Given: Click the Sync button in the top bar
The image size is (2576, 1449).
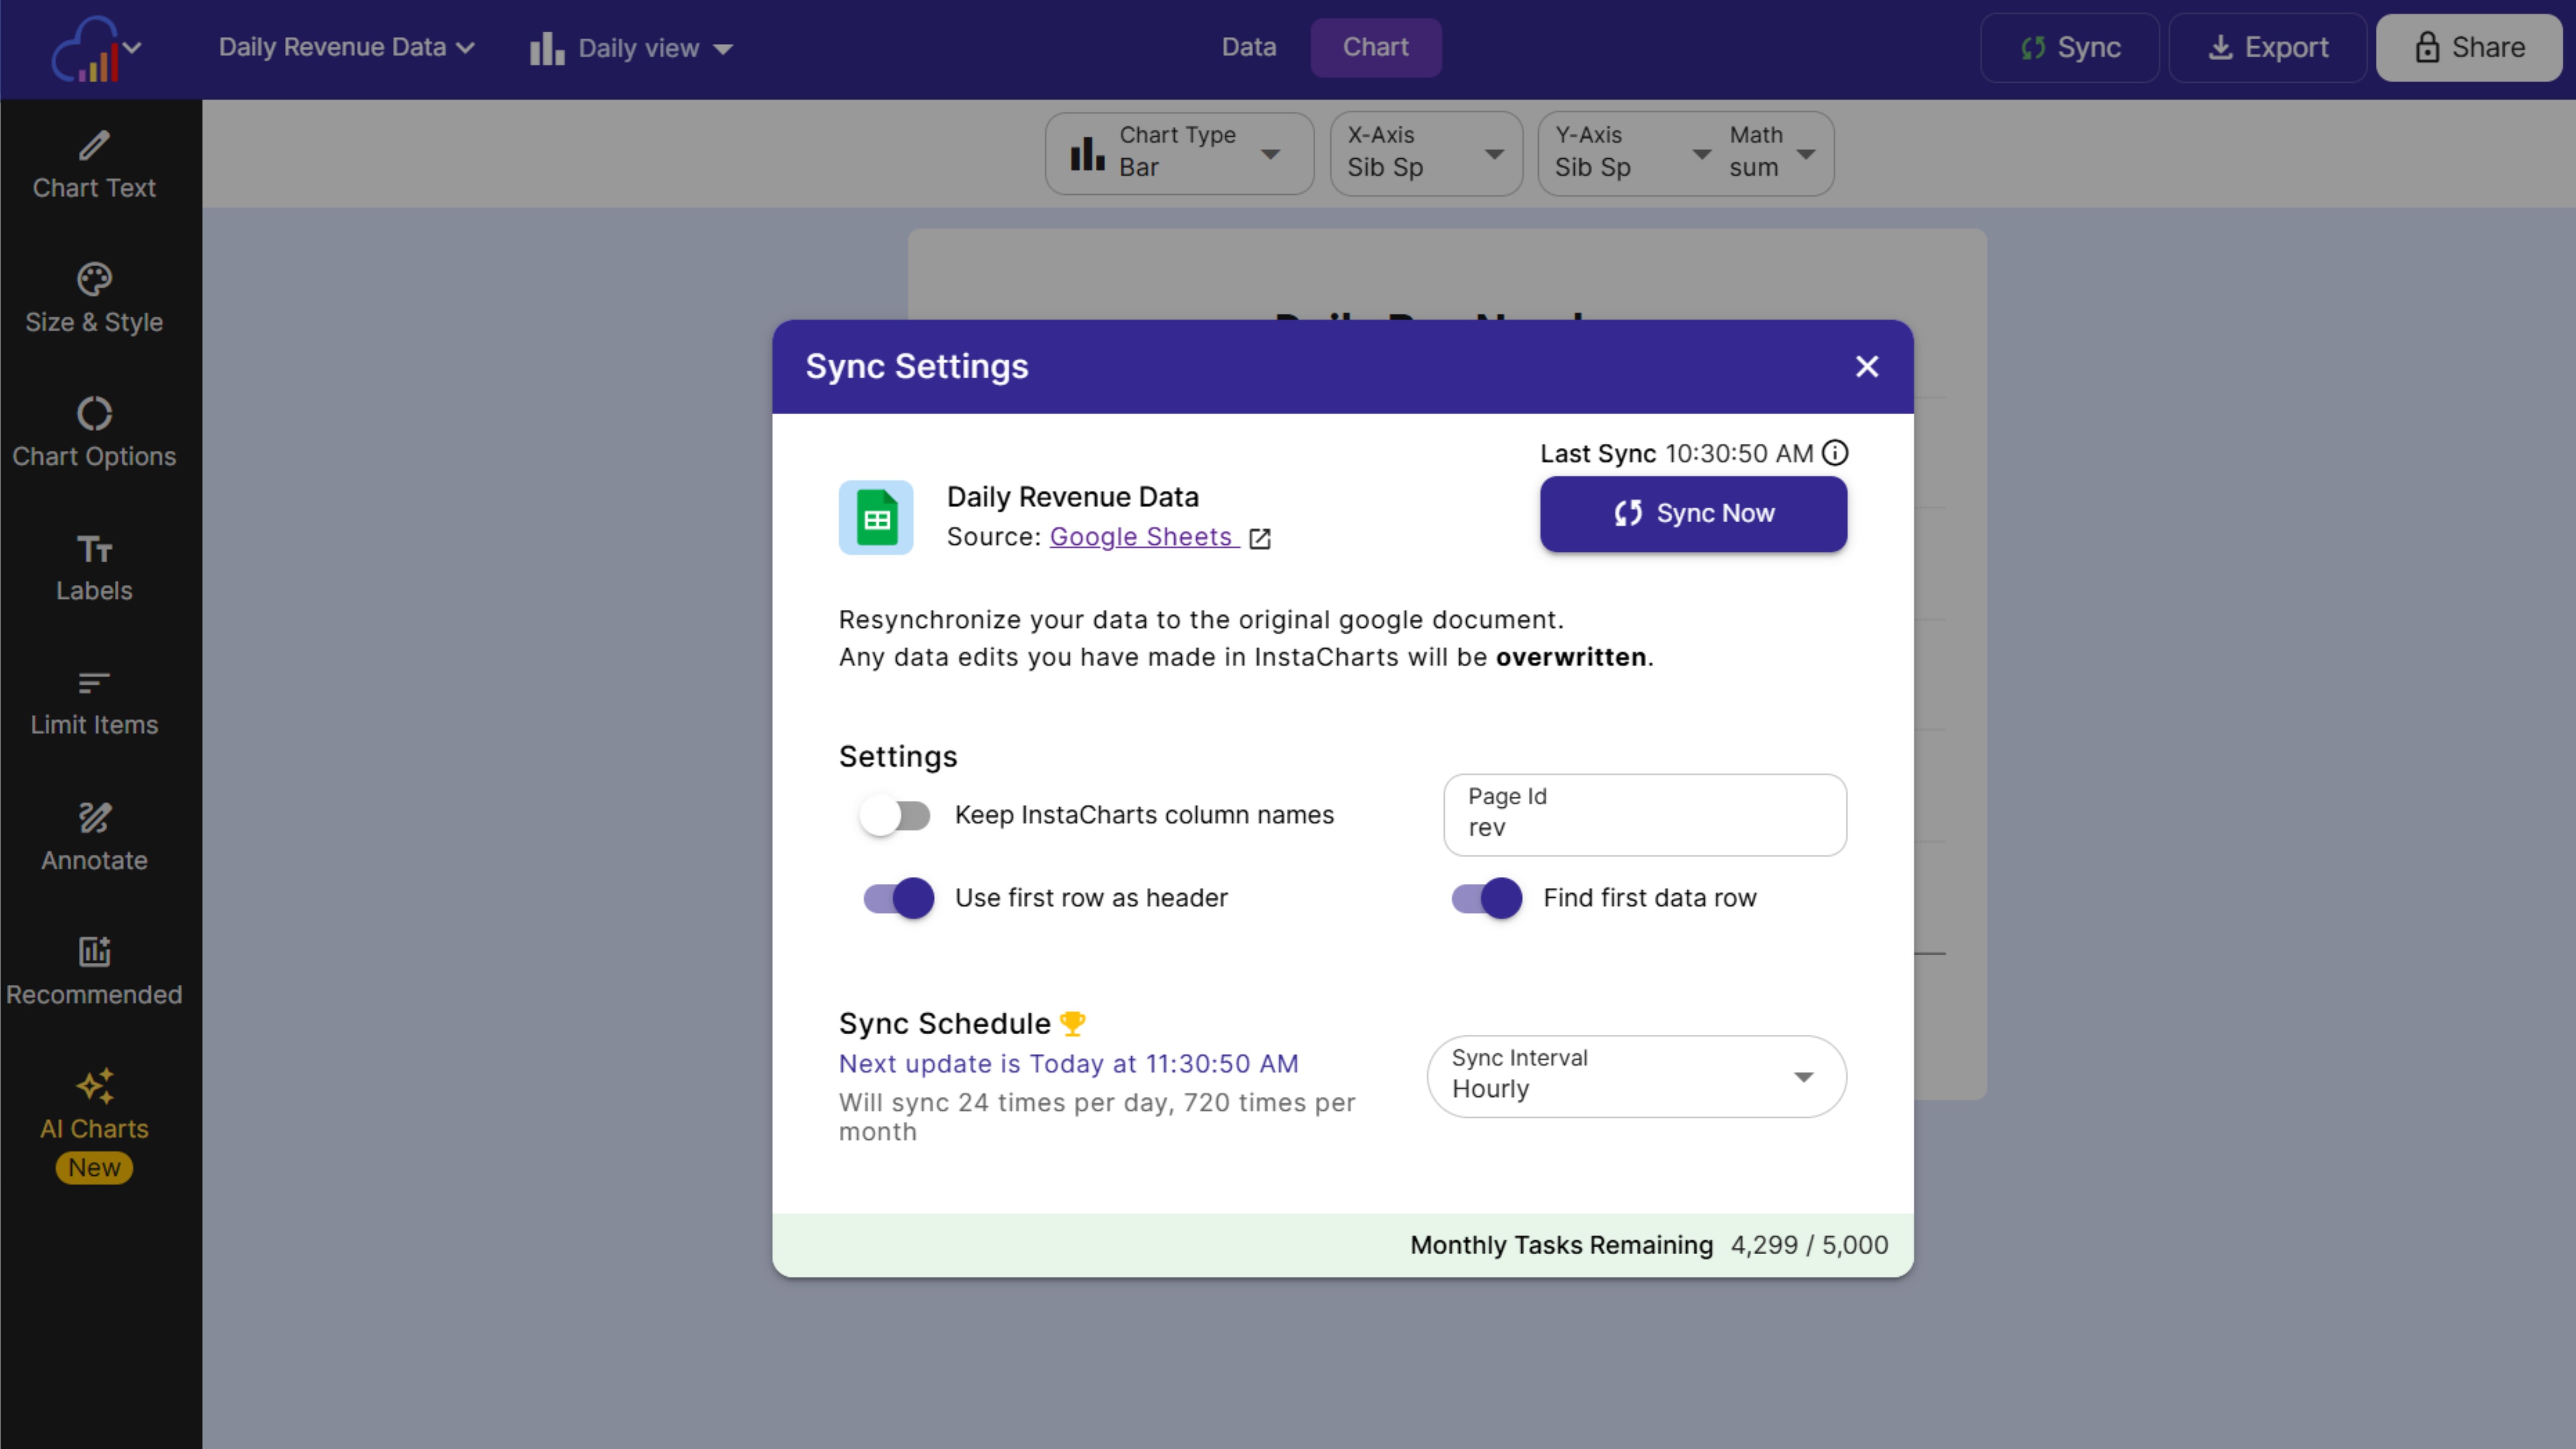Looking at the screenshot, I should click(x=2069, y=47).
